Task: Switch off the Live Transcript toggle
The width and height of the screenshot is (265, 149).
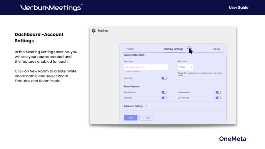Action: (x=218, y=98)
